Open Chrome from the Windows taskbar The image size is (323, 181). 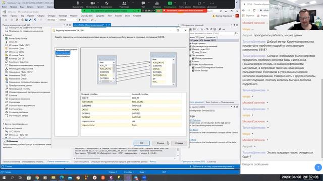[x=37, y=177]
